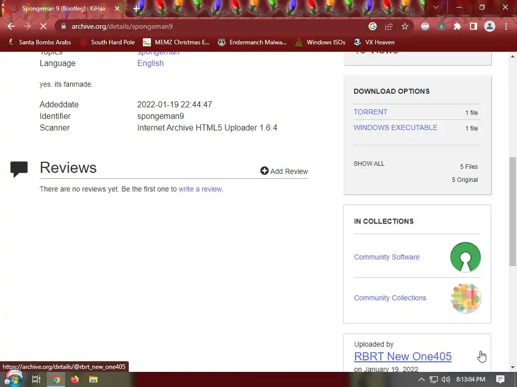Open Chrome three-dot menu
This screenshot has width=517, height=387.
point(506,26)
